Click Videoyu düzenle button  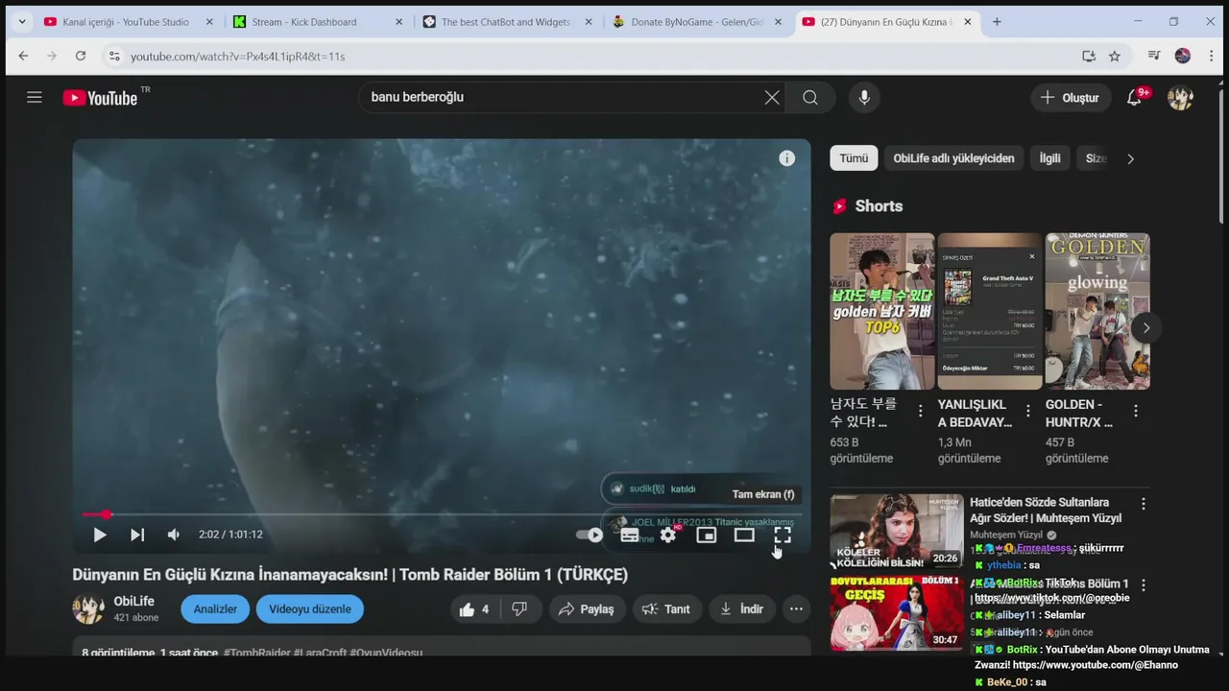pyautogui.click(x=310, y=609)
